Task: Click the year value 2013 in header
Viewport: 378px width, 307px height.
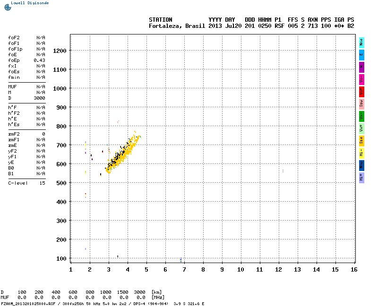Action: pos(215,26)
